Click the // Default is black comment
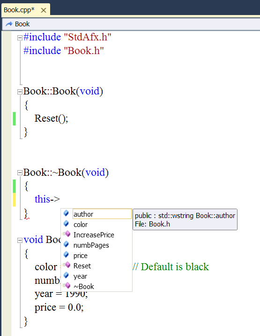This screenshot has width=260, height=336. [x=171, y=267]
